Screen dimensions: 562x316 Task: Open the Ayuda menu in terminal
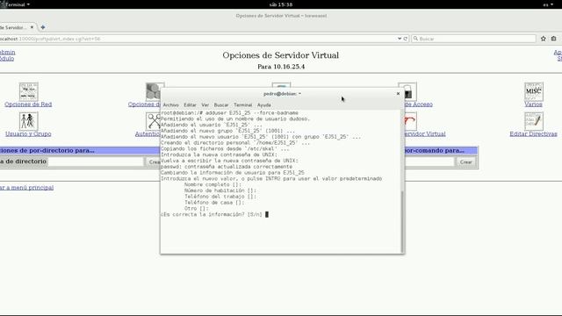pyautogui.click(x=264, y=105)
